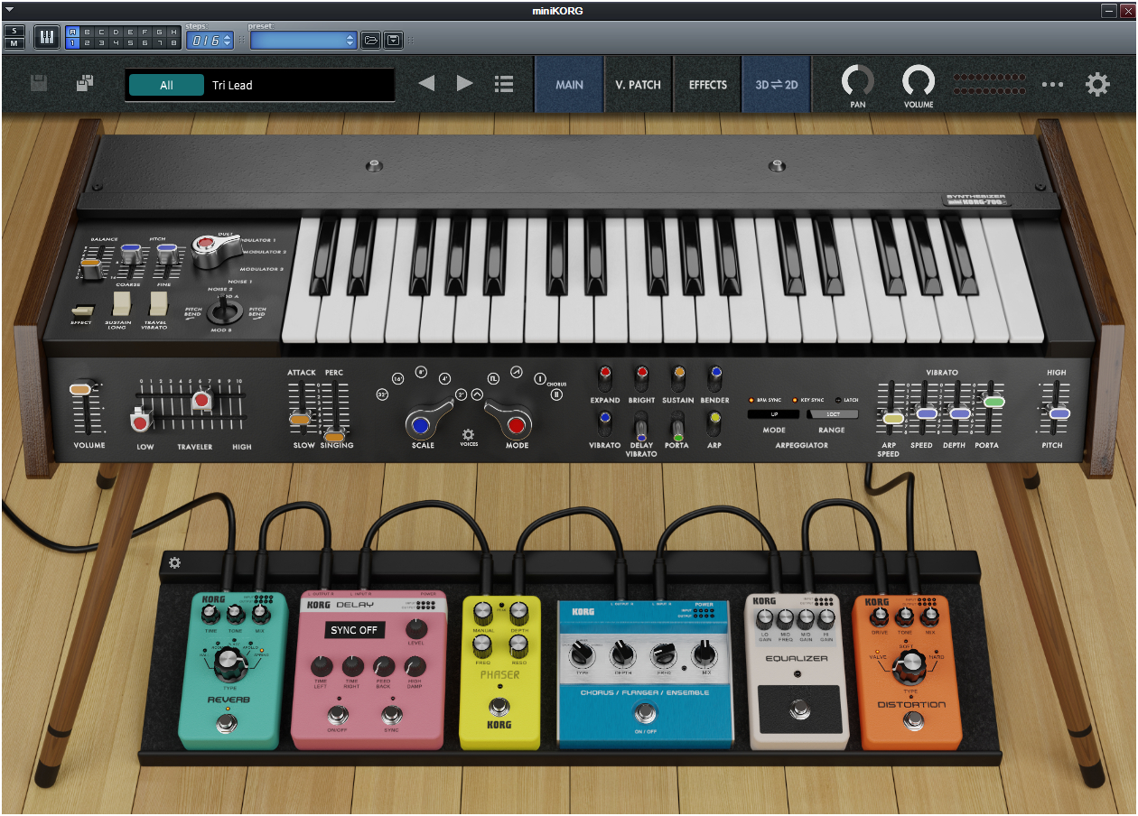Select pattern bank D

pyautogui.click(x=117, y=32)
